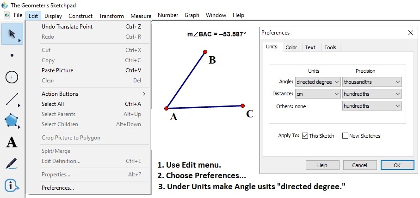420x198 pixels.
Task: Select the Compass circle tool
Action: point(12,77)
